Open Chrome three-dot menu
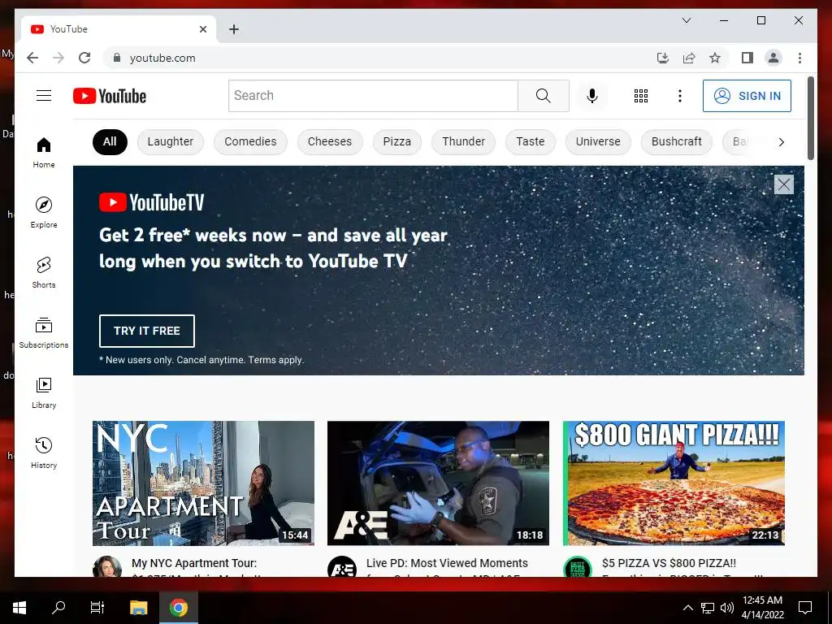This screenshot has height=624, width=832. tap(799, 58)
